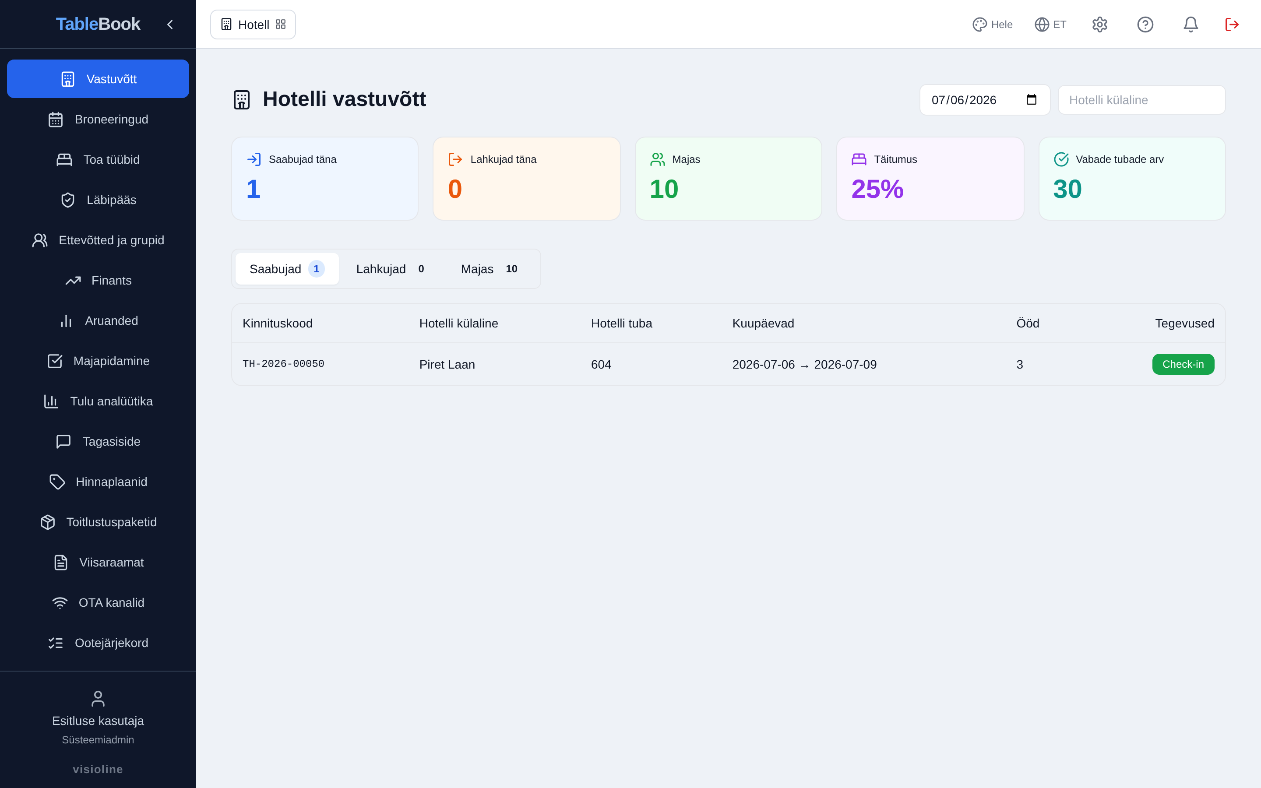
Task: Open the date picker calendar icon
Action: click(1031, 99)
